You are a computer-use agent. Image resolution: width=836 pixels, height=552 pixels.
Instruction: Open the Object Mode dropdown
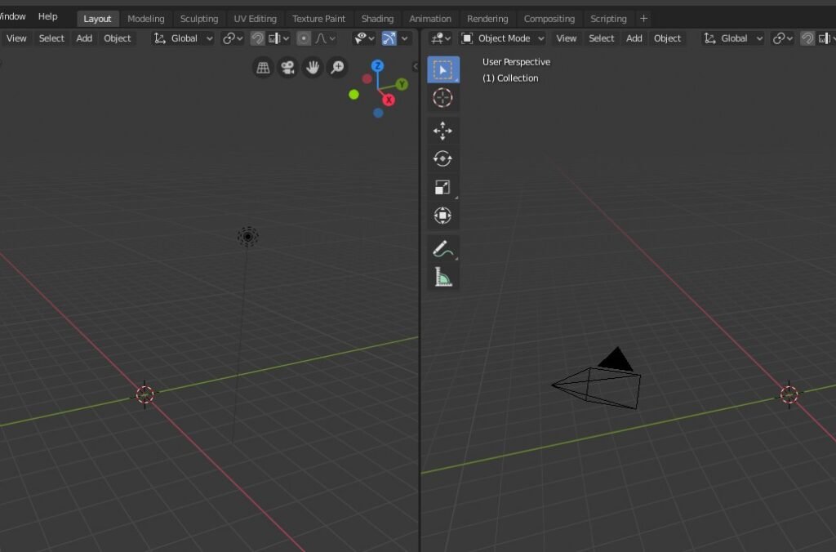tap(502, 38)
